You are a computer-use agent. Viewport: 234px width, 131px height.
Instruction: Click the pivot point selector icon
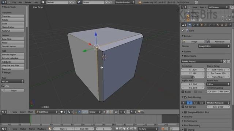click(x=70, y=112)
